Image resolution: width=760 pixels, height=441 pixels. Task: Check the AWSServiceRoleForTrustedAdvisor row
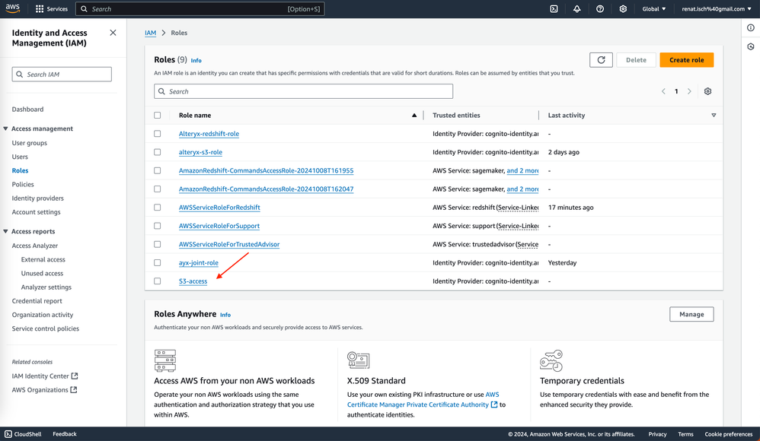[x=157, y=244]
